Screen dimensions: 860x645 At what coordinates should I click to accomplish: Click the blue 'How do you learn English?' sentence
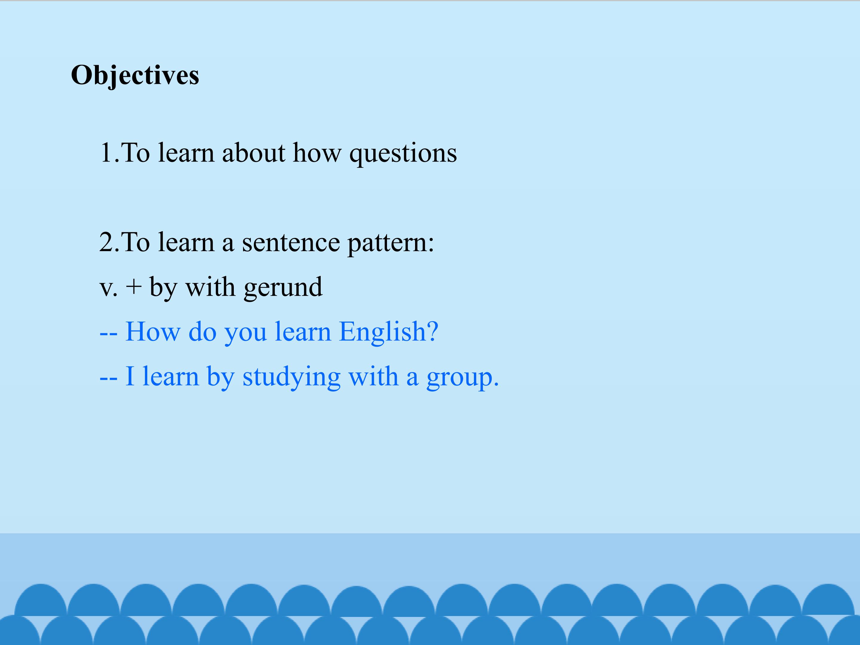(x=269, y=332)
